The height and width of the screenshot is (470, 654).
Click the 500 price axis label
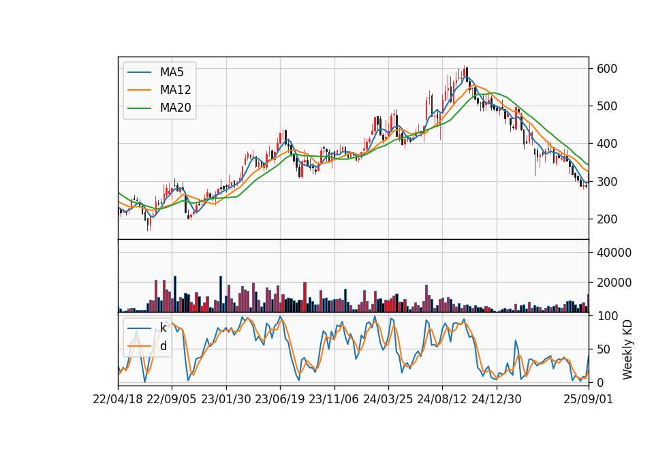click(607, 106)
